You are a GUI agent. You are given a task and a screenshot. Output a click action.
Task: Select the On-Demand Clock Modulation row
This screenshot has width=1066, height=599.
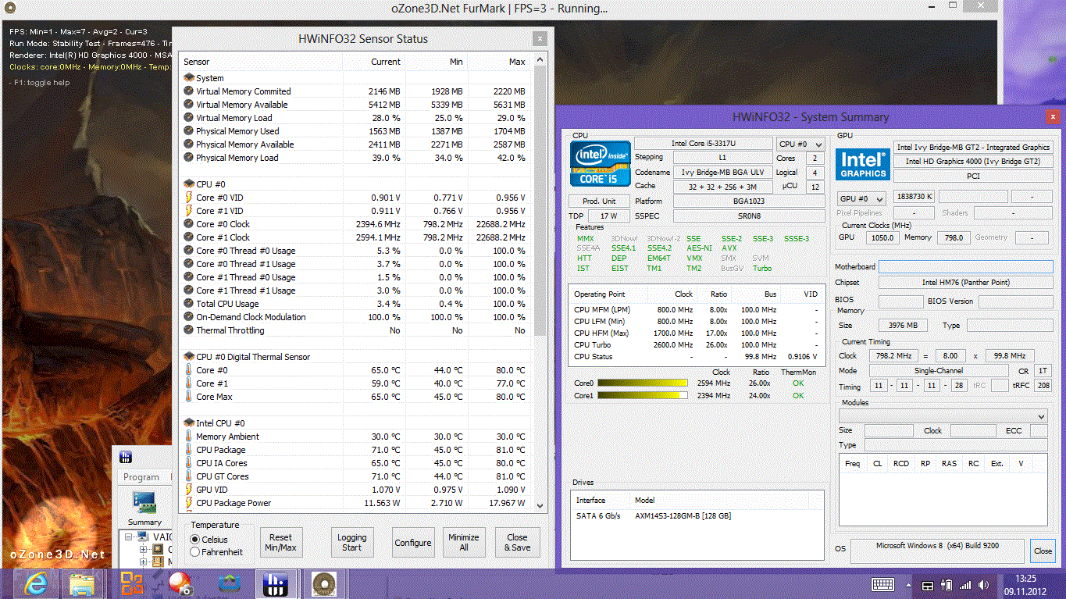(x=355, y=317)
